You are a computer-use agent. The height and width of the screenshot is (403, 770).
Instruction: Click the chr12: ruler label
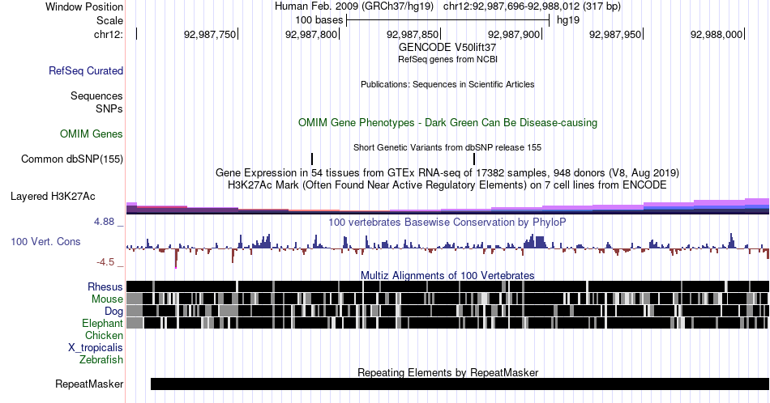pyautogui.click(x=109, y=34)
